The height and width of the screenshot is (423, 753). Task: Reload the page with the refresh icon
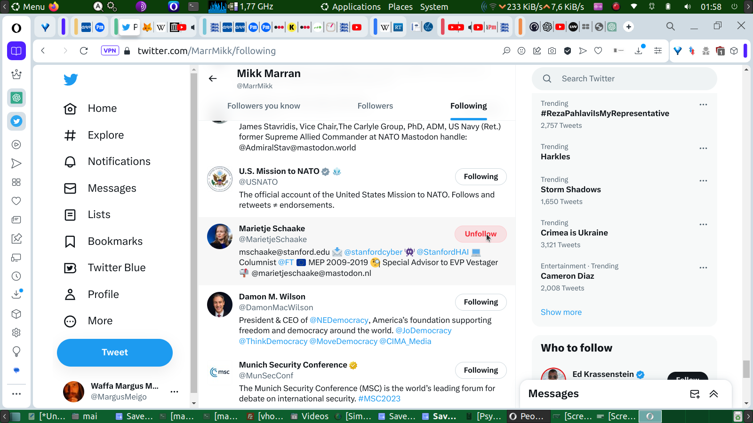(84, 51)
